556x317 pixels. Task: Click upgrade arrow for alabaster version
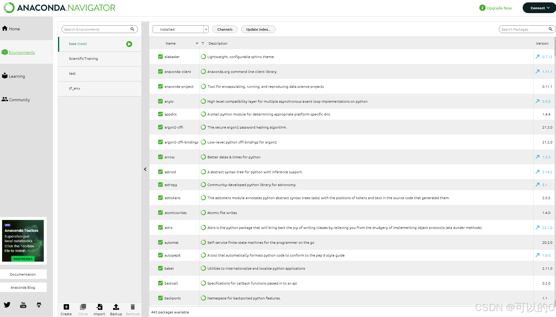(538, 57)
